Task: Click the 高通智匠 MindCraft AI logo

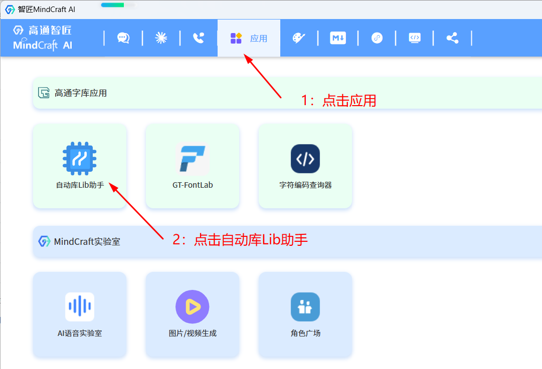Action: click(43, 38)
